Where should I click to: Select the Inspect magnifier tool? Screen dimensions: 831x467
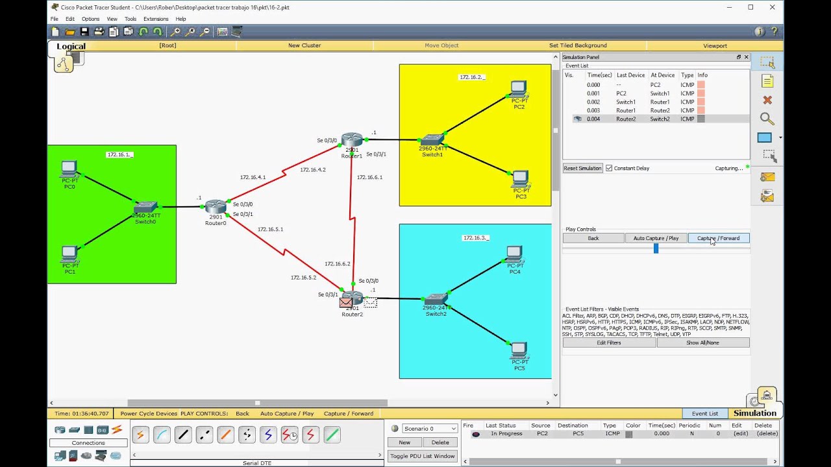coord(767,119)
